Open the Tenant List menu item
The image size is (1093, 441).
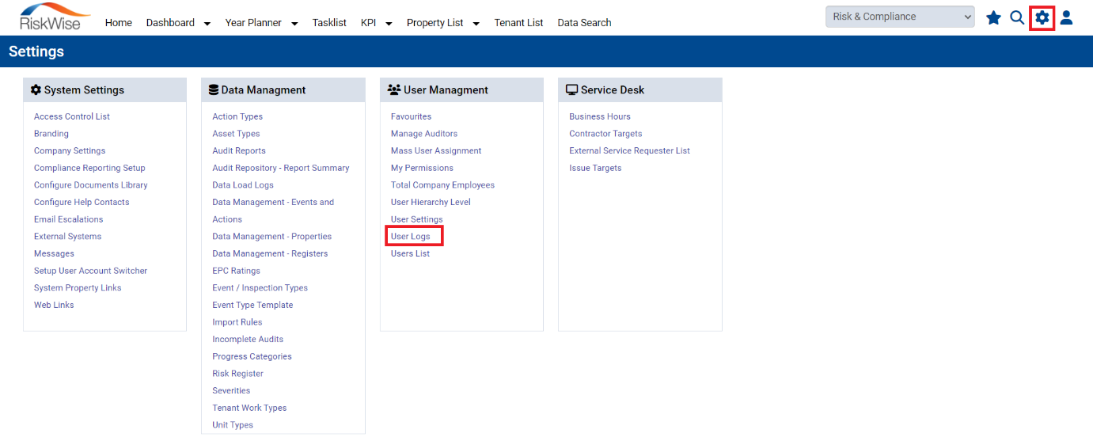point(518,23)
